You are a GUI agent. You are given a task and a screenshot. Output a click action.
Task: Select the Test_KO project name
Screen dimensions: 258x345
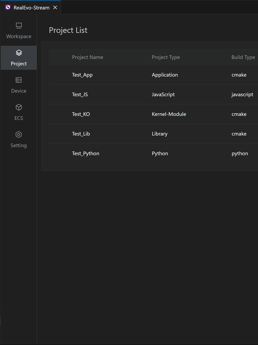point(81,114)
